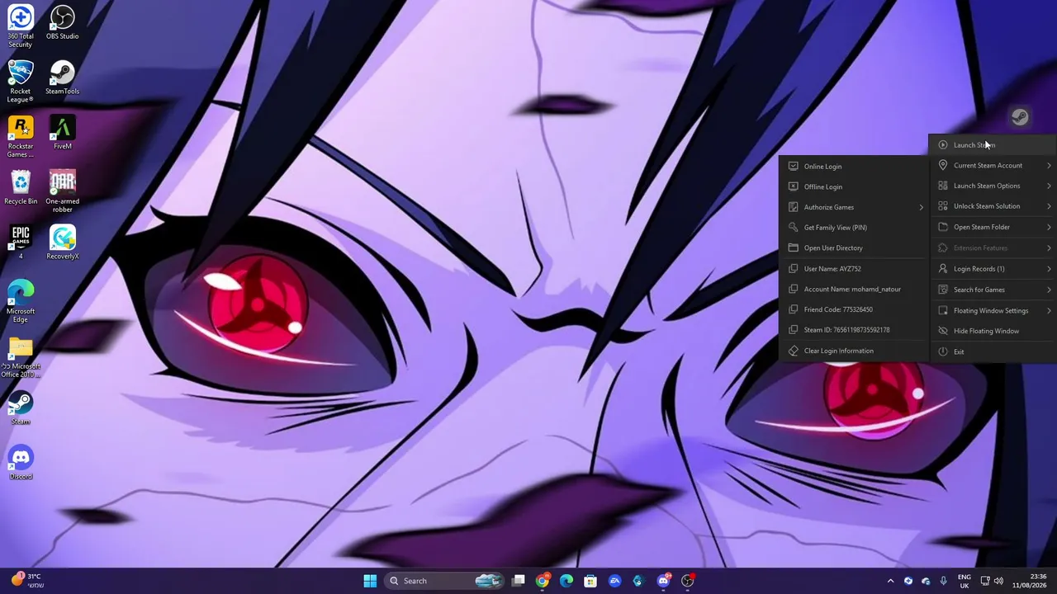
Task: Expand the Launch Steam Options submenu arrow
Action: coord(1049,186)
